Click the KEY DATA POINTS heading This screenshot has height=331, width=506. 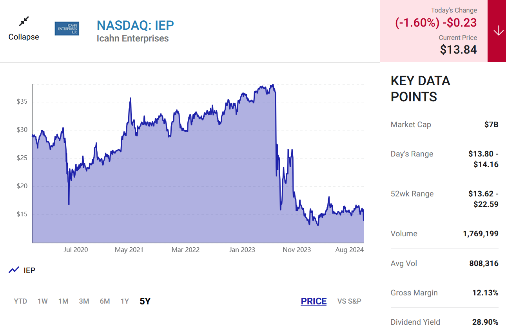[420, 88]
